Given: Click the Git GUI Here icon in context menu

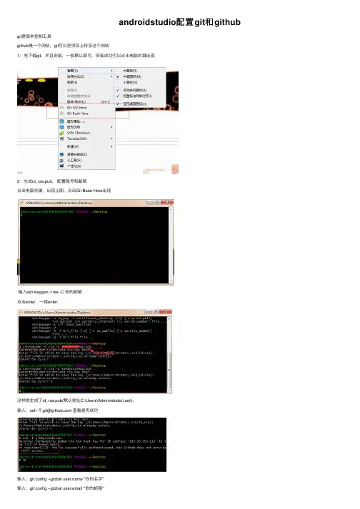Looking at the screenshot, I should (x=61, y=108).
